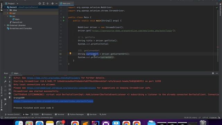The image size is (222, 125).
Task: Toggle the Project side tool window stripe
Action: [1, 7]
